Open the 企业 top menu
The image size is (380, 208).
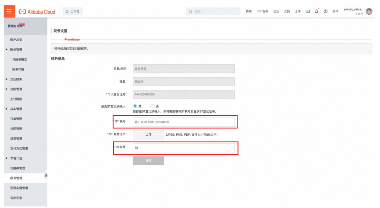(x=276, y=11)
